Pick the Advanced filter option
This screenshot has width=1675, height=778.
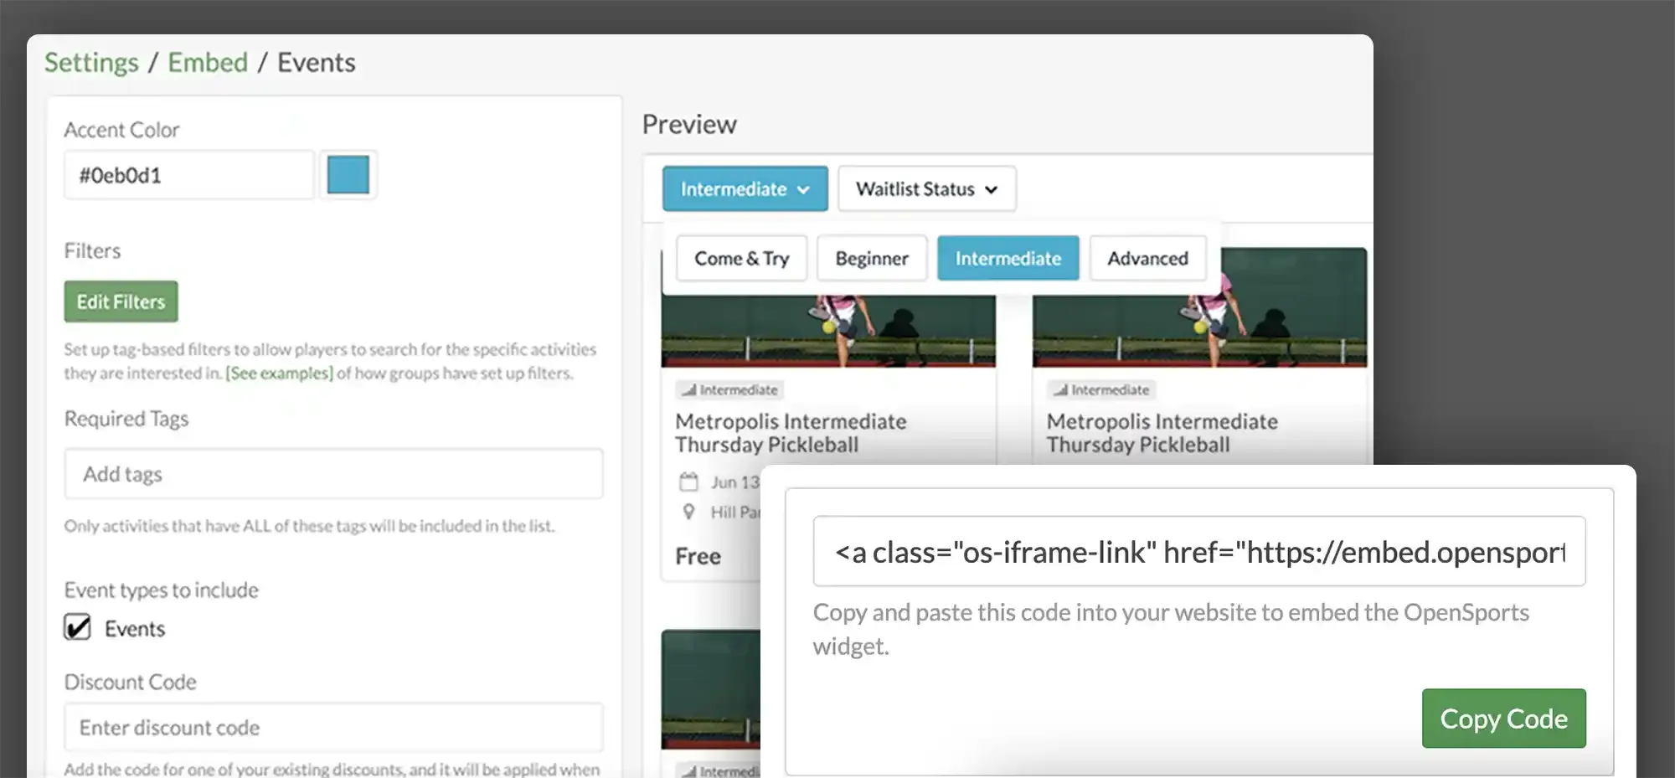click(x=1147, y=259)
